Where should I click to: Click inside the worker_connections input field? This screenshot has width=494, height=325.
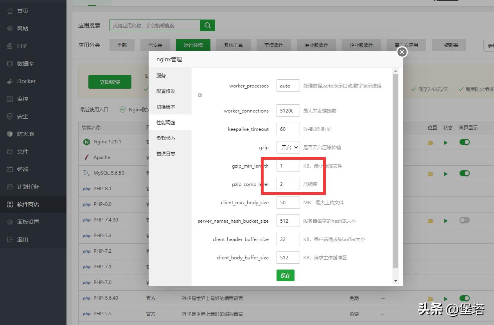pyautogui.click(x=288, y=111)
